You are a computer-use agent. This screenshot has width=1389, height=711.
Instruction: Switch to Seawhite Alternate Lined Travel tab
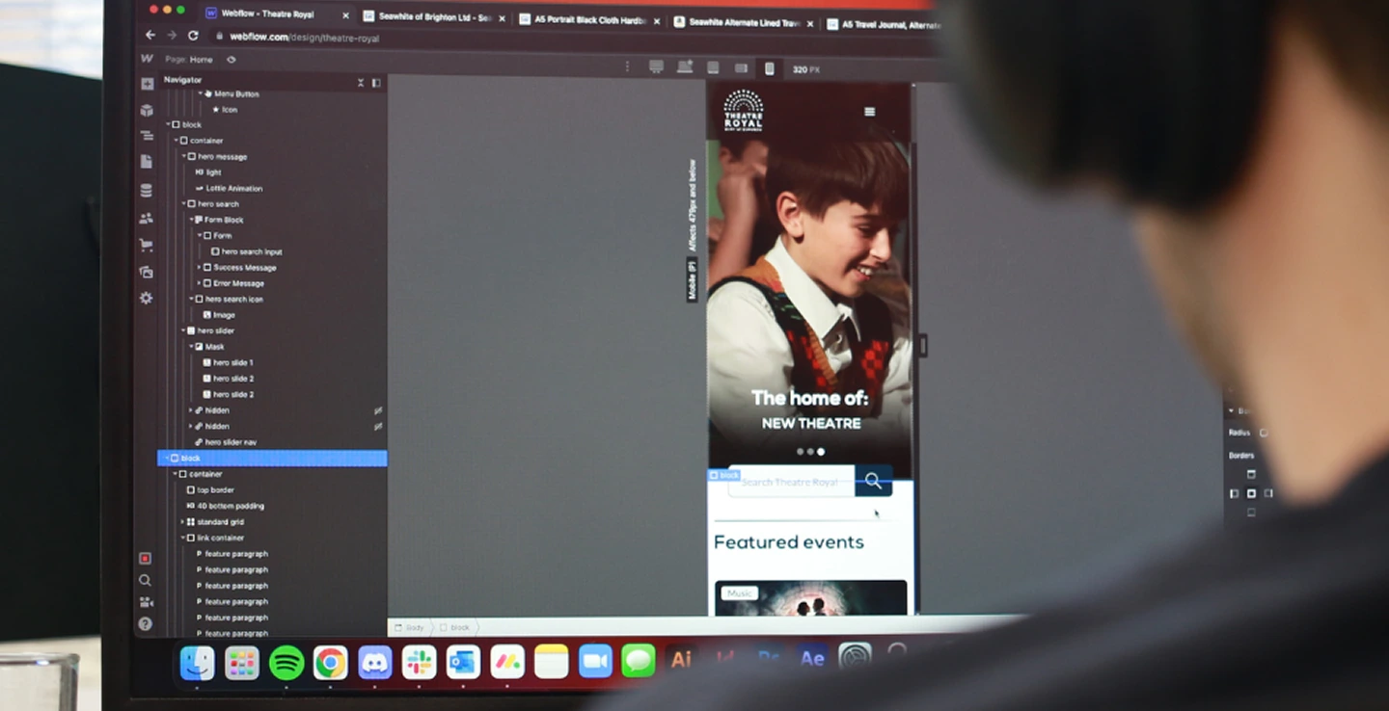pos(743,22)
